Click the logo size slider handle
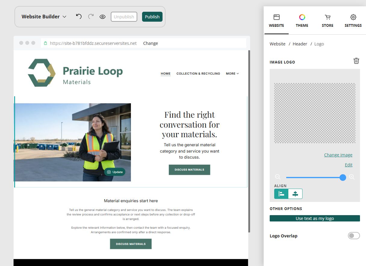This screenshot has height=266, width=366. point(343,178)
